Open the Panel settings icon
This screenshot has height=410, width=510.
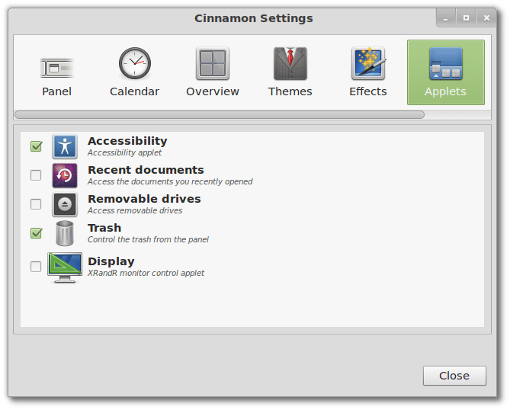tap(56, 66)
